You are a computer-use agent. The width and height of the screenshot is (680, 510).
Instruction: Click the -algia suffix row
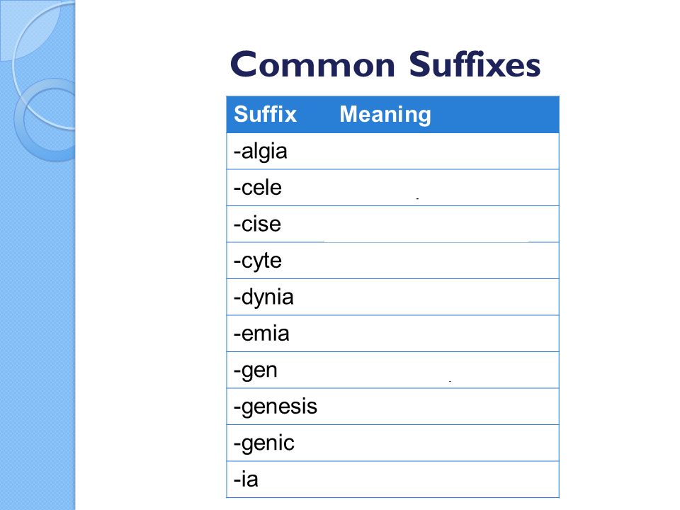click(392, 152)
